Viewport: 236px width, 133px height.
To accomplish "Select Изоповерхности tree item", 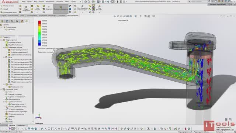I will point(14,99).
